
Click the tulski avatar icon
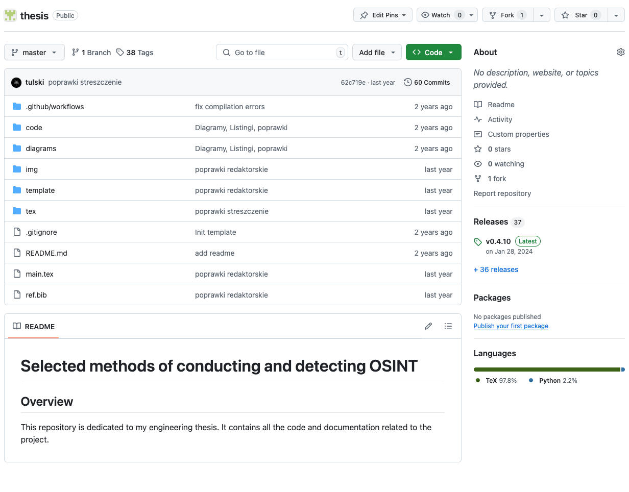16,83
